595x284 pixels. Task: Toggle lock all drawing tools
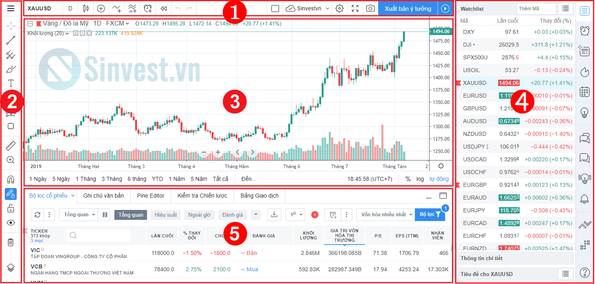(11, 208)
